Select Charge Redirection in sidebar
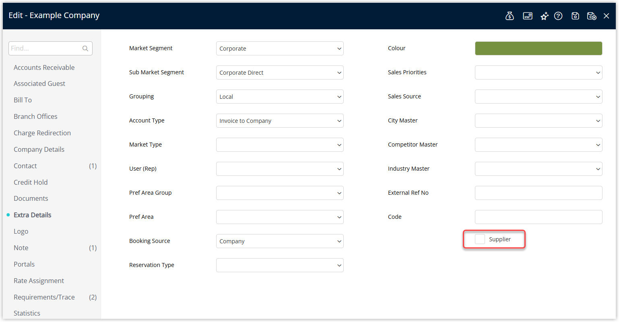Viewport: 619px width, 322px height. pyautogui.click(x=42, y=133)
